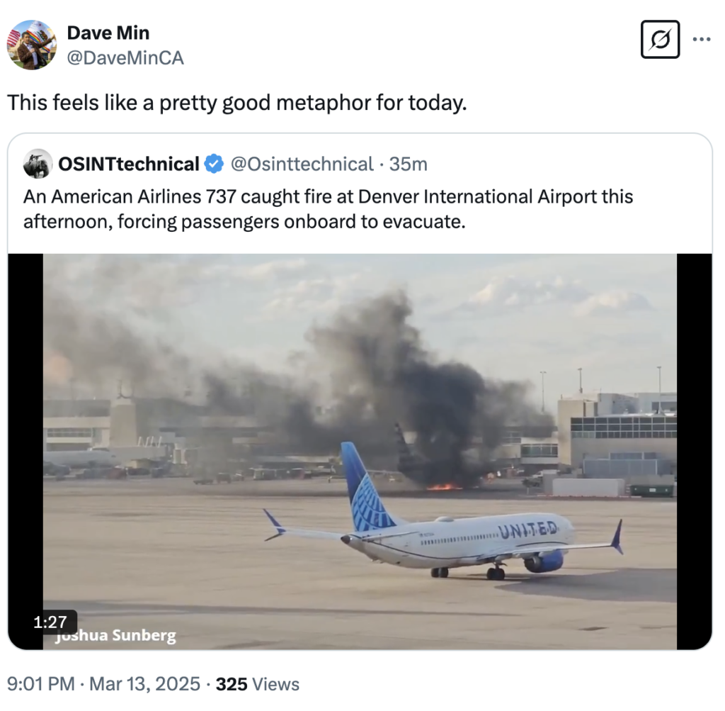Image resolution: width=725 pixels, height=711 pixels.
Task: Open the @Osinttechnical handle
Action: (302, 164)
